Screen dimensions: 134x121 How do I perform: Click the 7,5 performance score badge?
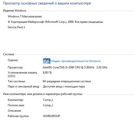(x=47, y=61)
